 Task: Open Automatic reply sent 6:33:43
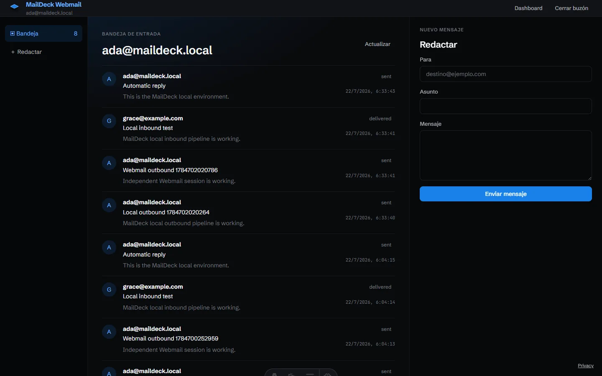(x=248, y=86)
